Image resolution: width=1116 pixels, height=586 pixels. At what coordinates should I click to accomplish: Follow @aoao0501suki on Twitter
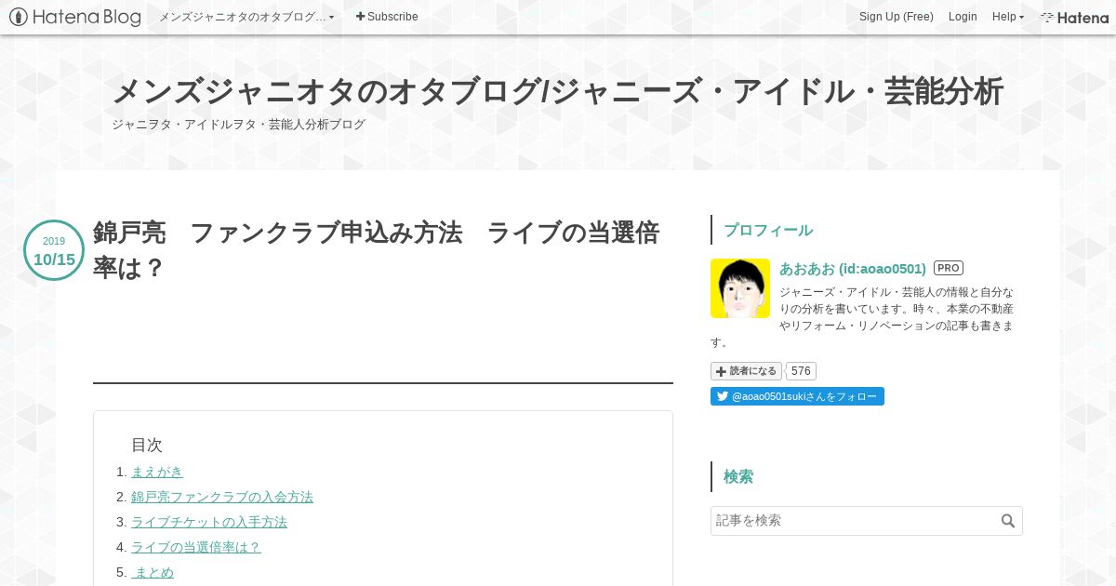click(797, 396)
